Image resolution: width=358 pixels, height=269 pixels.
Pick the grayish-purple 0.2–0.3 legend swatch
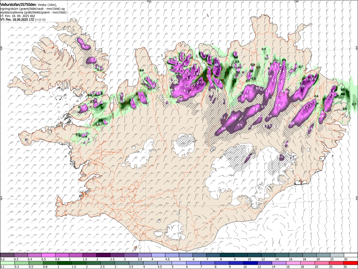7,255
